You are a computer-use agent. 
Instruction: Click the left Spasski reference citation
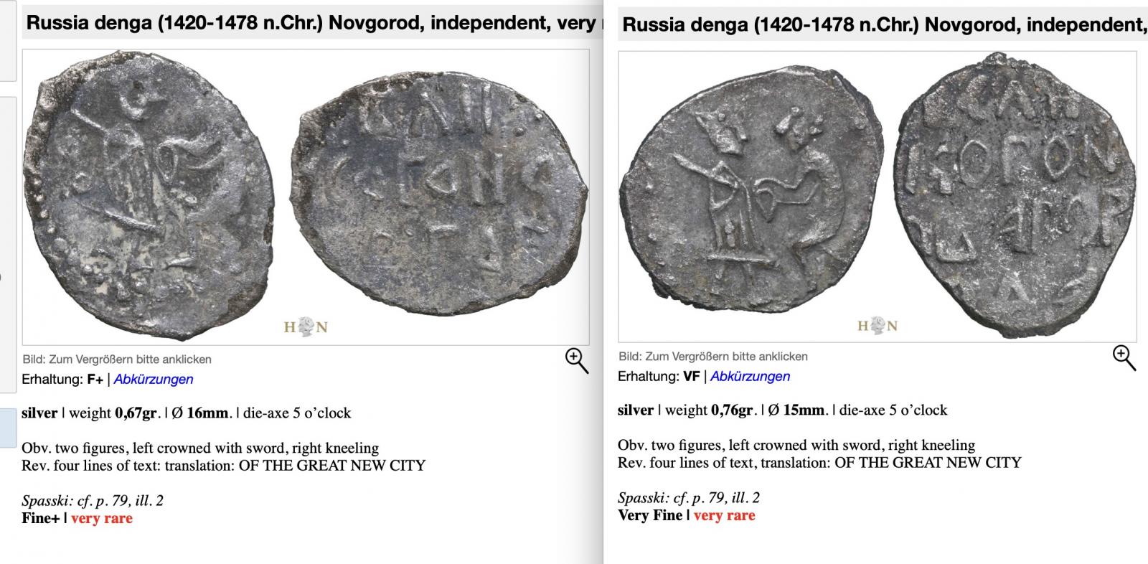(x=93, y=501)
